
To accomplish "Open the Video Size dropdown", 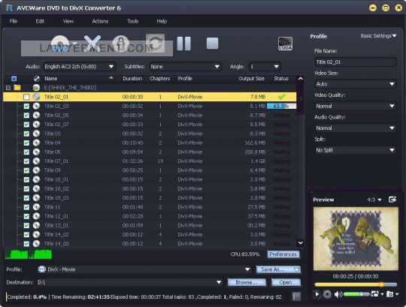I will pos(355,84).
